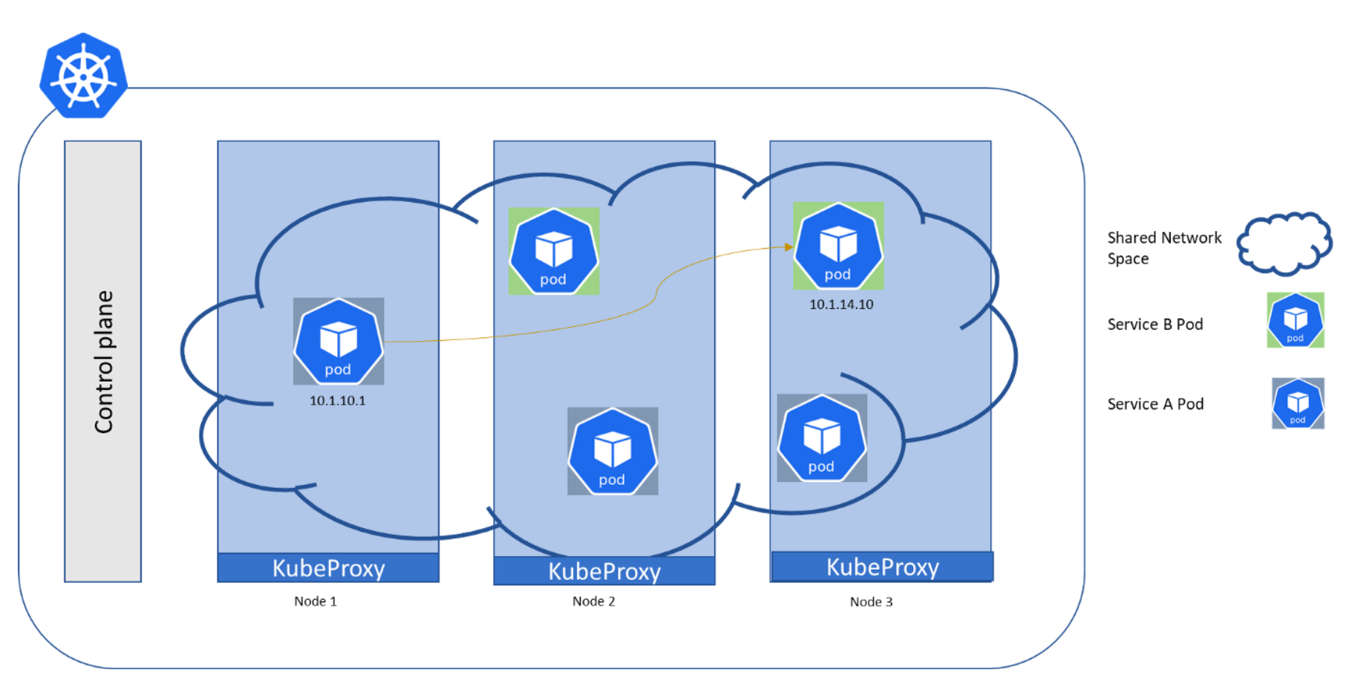Viewport: 1352px width, 687px height.
Task: Click the Node 2 label
Action: [594, 602]
